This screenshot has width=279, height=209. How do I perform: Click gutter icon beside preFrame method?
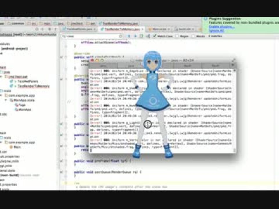61,161
